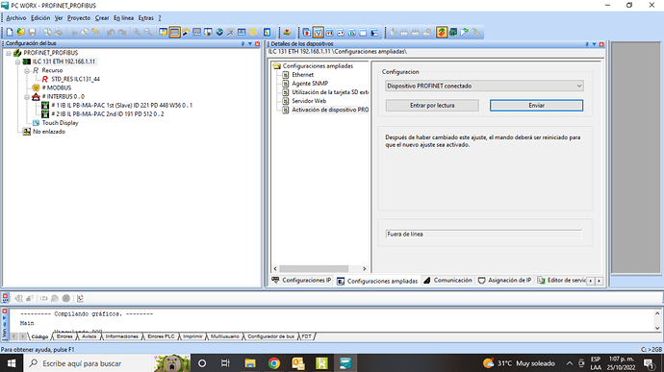Select Agente SNMP settings entry
Image resolution: width=664 pixels, height=372 pixels.
click(x=310, y=84)
